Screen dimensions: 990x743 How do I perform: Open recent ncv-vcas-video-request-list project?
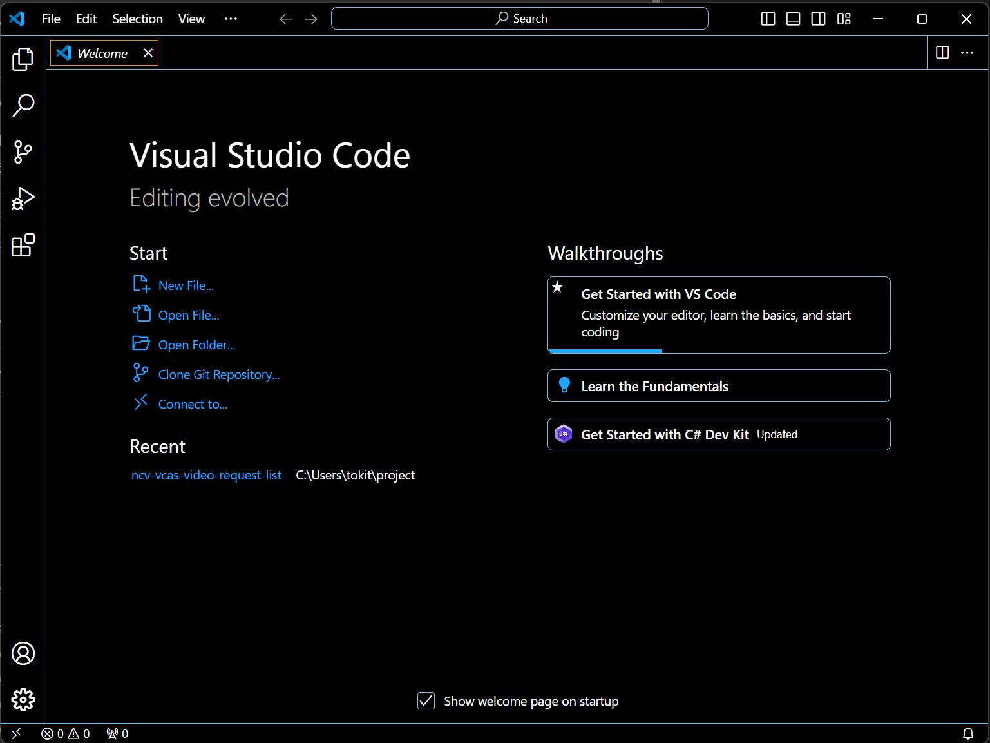coord(206,475)
